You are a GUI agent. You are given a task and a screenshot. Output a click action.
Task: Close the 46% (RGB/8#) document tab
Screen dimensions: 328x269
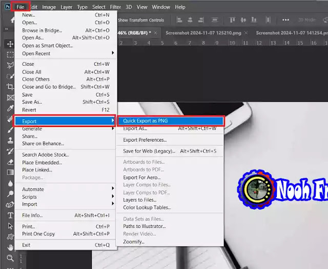pyautogui.click(x=155, y=33)
